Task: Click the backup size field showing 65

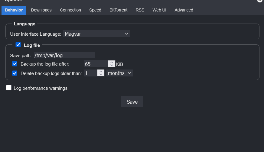Action: [96, 64]
